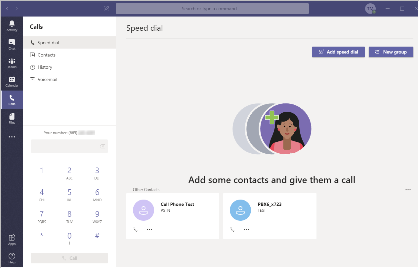This screenshot has height=268, width=419.
Task: Select the Cell Phone Test contact name
Action: [177, 204]
